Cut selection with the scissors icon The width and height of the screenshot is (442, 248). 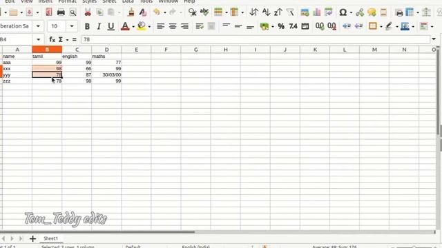pos(88,12)
